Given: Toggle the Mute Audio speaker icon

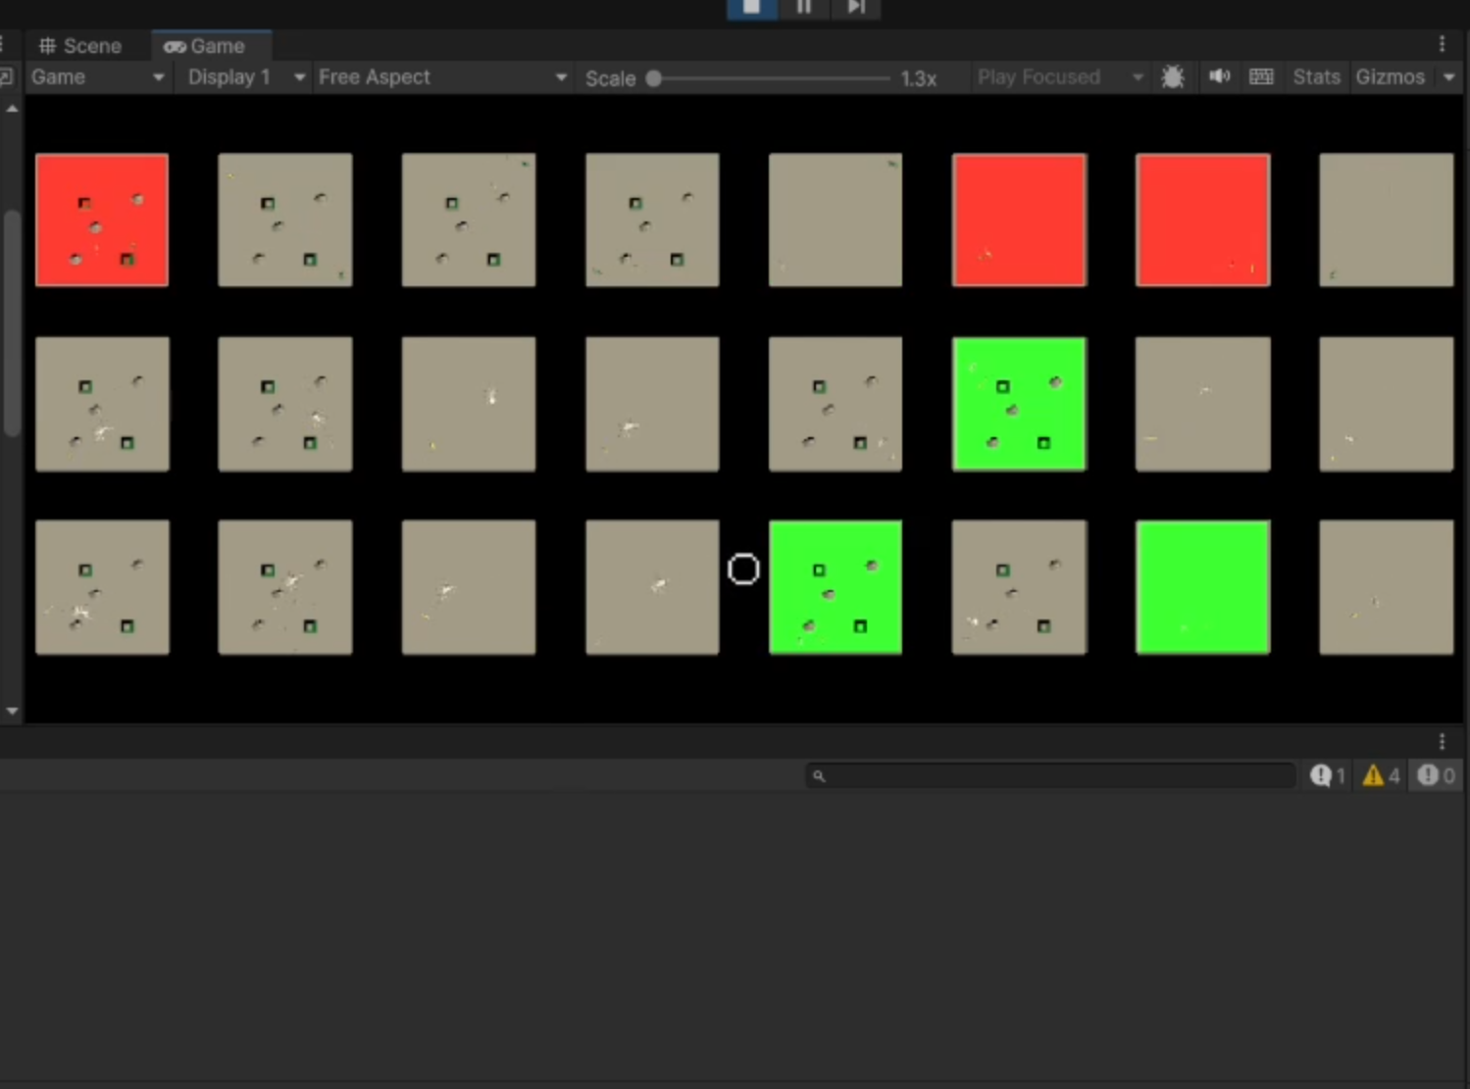Looking at the screenshot, I should (1219, 77).
